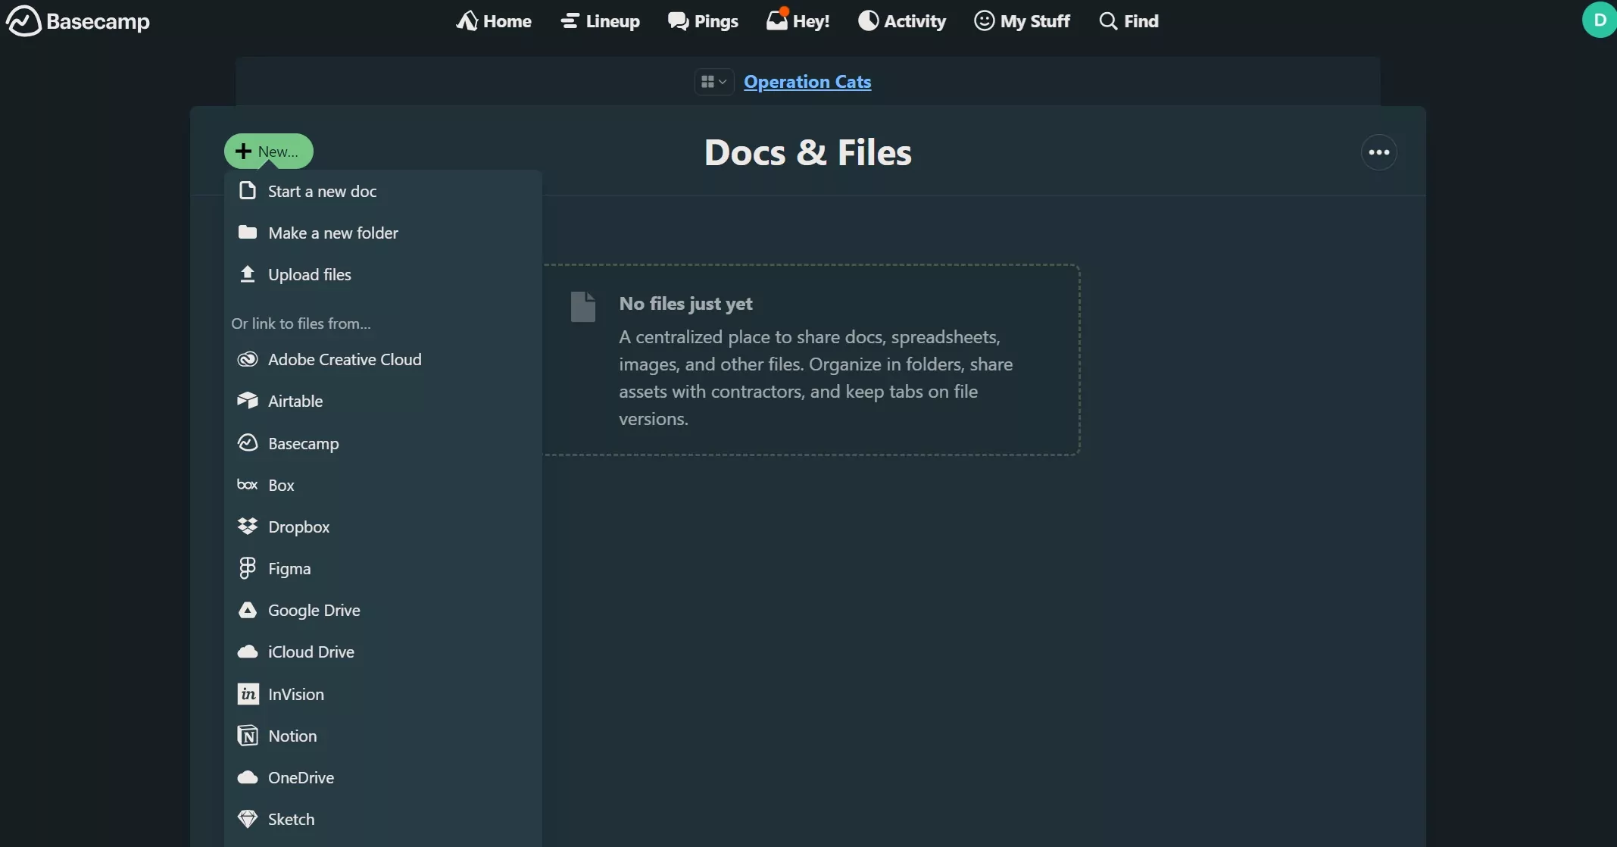Open the Home navigation item

click(x=494, y=20)
